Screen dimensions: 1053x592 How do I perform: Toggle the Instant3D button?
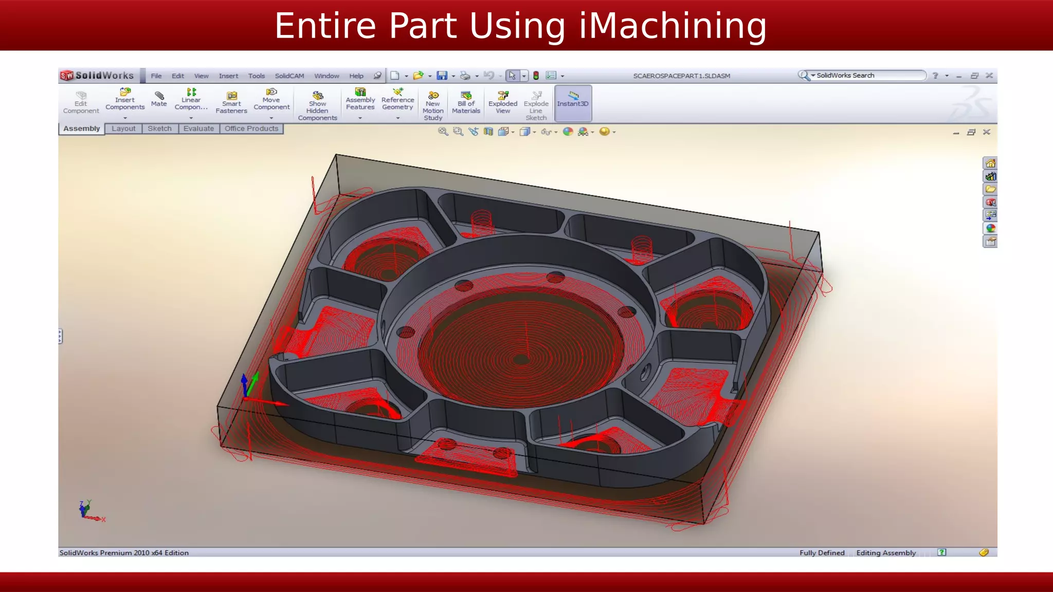tap(573, 103)
